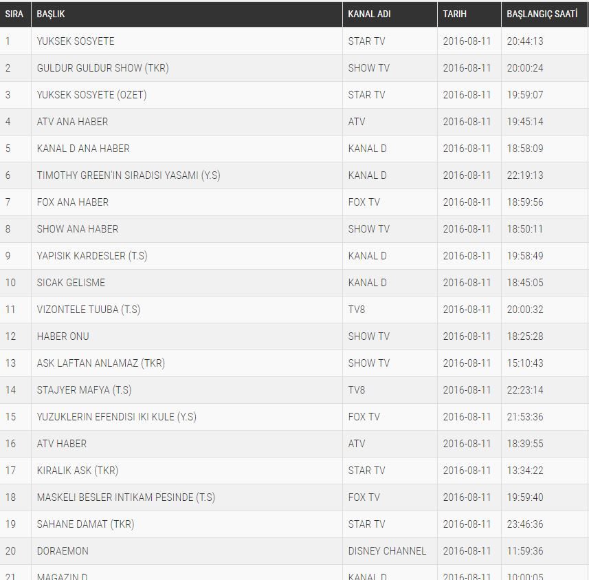
Task: Select the TARIH column header
Action: click(x=454, y=14)
